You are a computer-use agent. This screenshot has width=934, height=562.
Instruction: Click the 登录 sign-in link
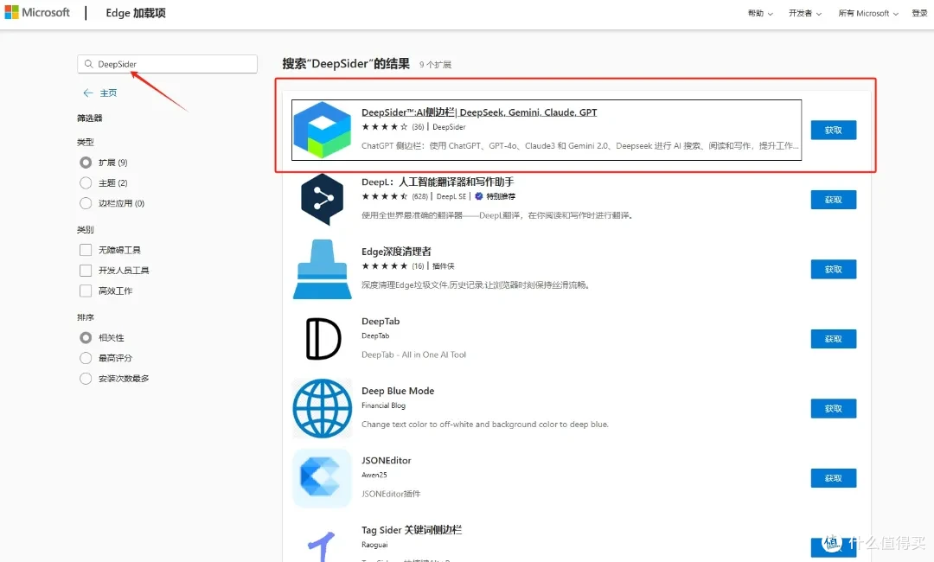coord(919,13)
